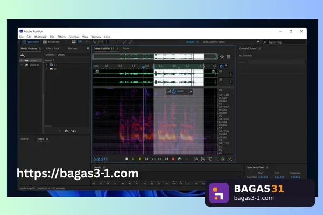
Task: Show hidden panel tabs via double-arrow beside Markers
Action: 88,48
